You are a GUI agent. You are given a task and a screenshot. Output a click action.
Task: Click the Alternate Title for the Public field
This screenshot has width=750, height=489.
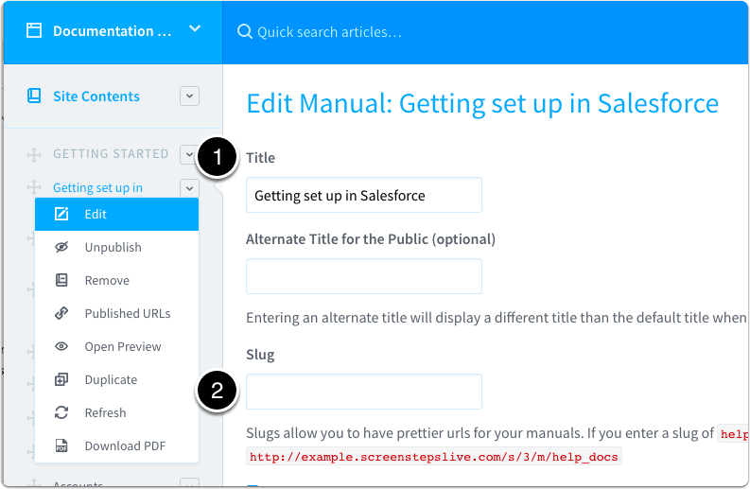tap(364, 276)
